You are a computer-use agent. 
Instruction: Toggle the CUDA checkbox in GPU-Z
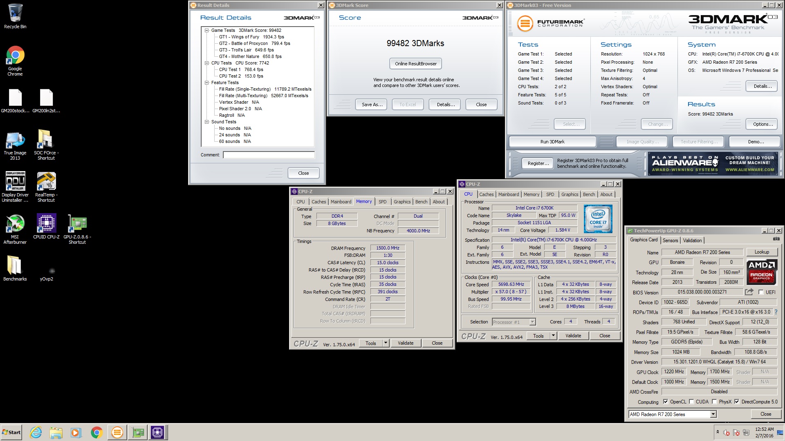click(x=691, y=402)
